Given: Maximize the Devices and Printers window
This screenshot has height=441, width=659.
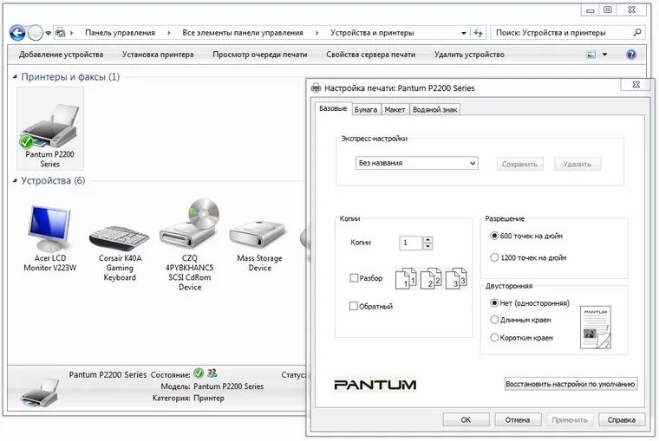Looking at the screenshot, I should tap(608, 10).
